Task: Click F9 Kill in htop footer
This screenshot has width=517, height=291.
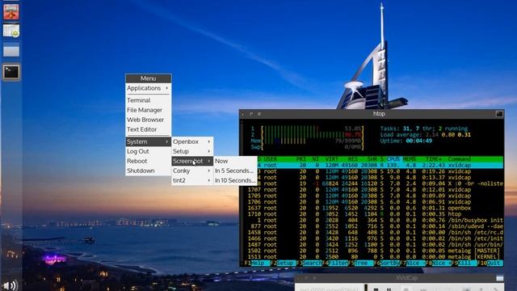Action: pyautogui.click(x=464, y=263)
